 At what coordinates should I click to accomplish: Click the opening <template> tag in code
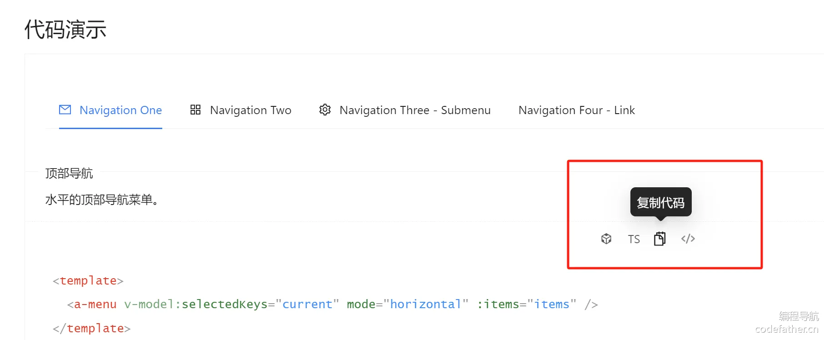[x=88, y=281]
